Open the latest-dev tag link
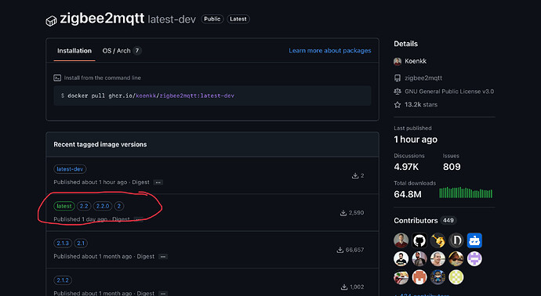Screen dimensions: 541x296 pos(70,169)
